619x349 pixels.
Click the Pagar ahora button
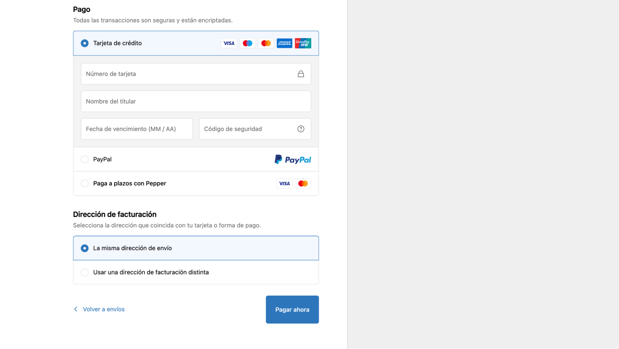pyautogui.click(x=292, y=310)
